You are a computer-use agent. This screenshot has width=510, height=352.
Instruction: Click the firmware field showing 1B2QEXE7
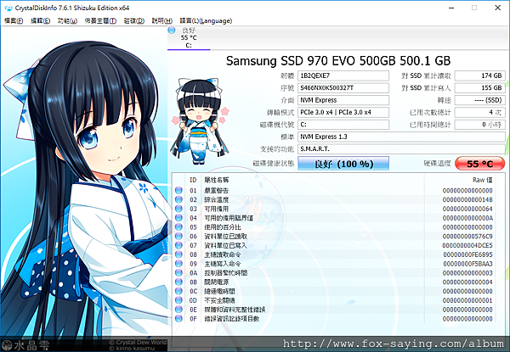pyautogui.click(x=343, y=75)
